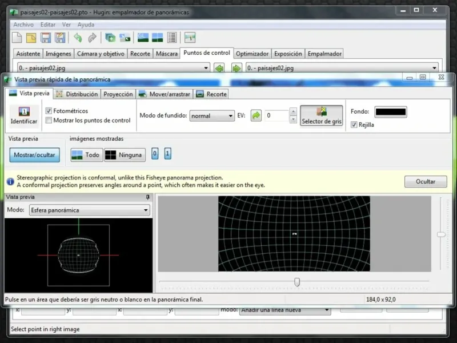Open the left image selector dropdown
Image resolution: width=457 pixels, height=343 pixels.
coord(113,68)
